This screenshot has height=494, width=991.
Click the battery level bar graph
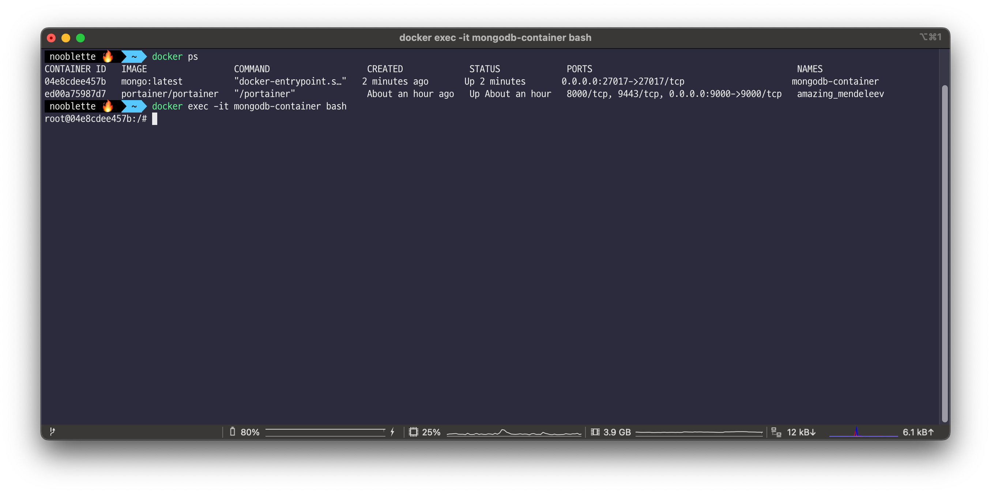coord(325,432)
